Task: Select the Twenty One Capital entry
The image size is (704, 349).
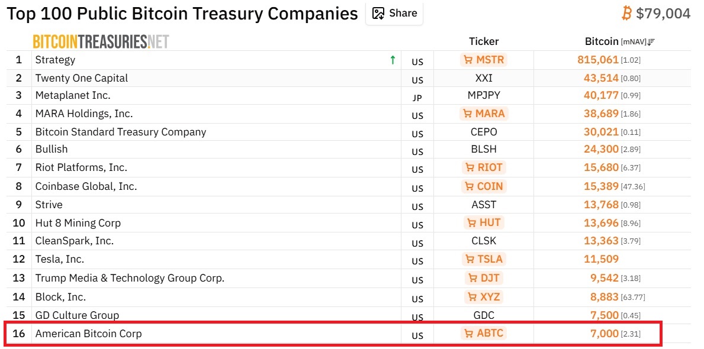Action: 82,78
